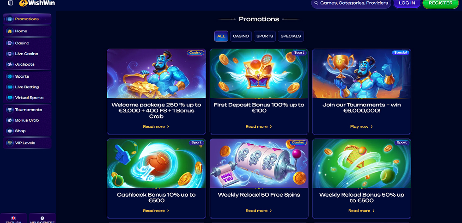Select the SPECIALS filter tab
462x223 pixels.
(x=291, y=36)
